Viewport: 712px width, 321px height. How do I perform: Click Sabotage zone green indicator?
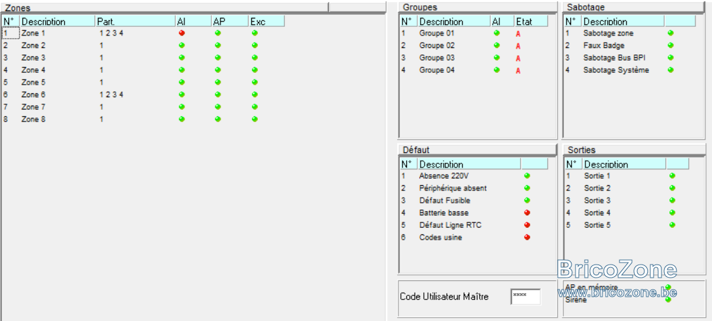pos(671,33)
